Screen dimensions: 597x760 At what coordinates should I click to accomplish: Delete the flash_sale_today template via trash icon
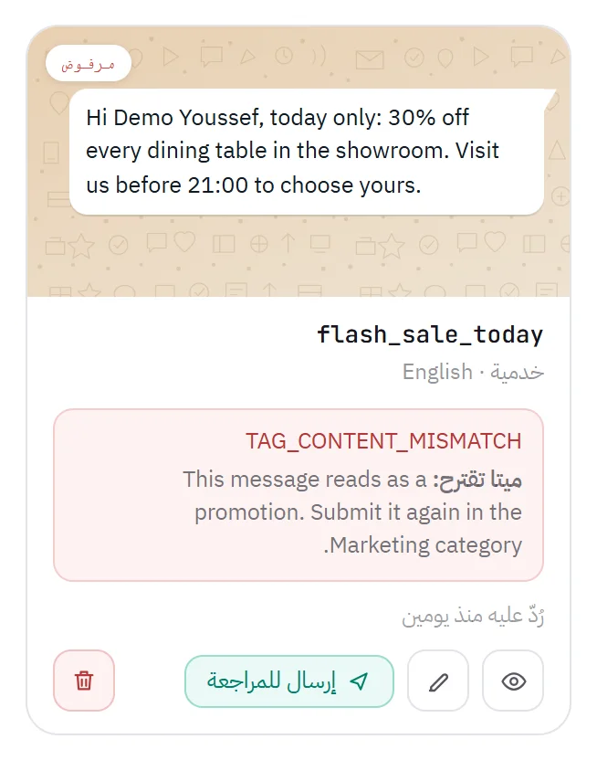[84, 681]
